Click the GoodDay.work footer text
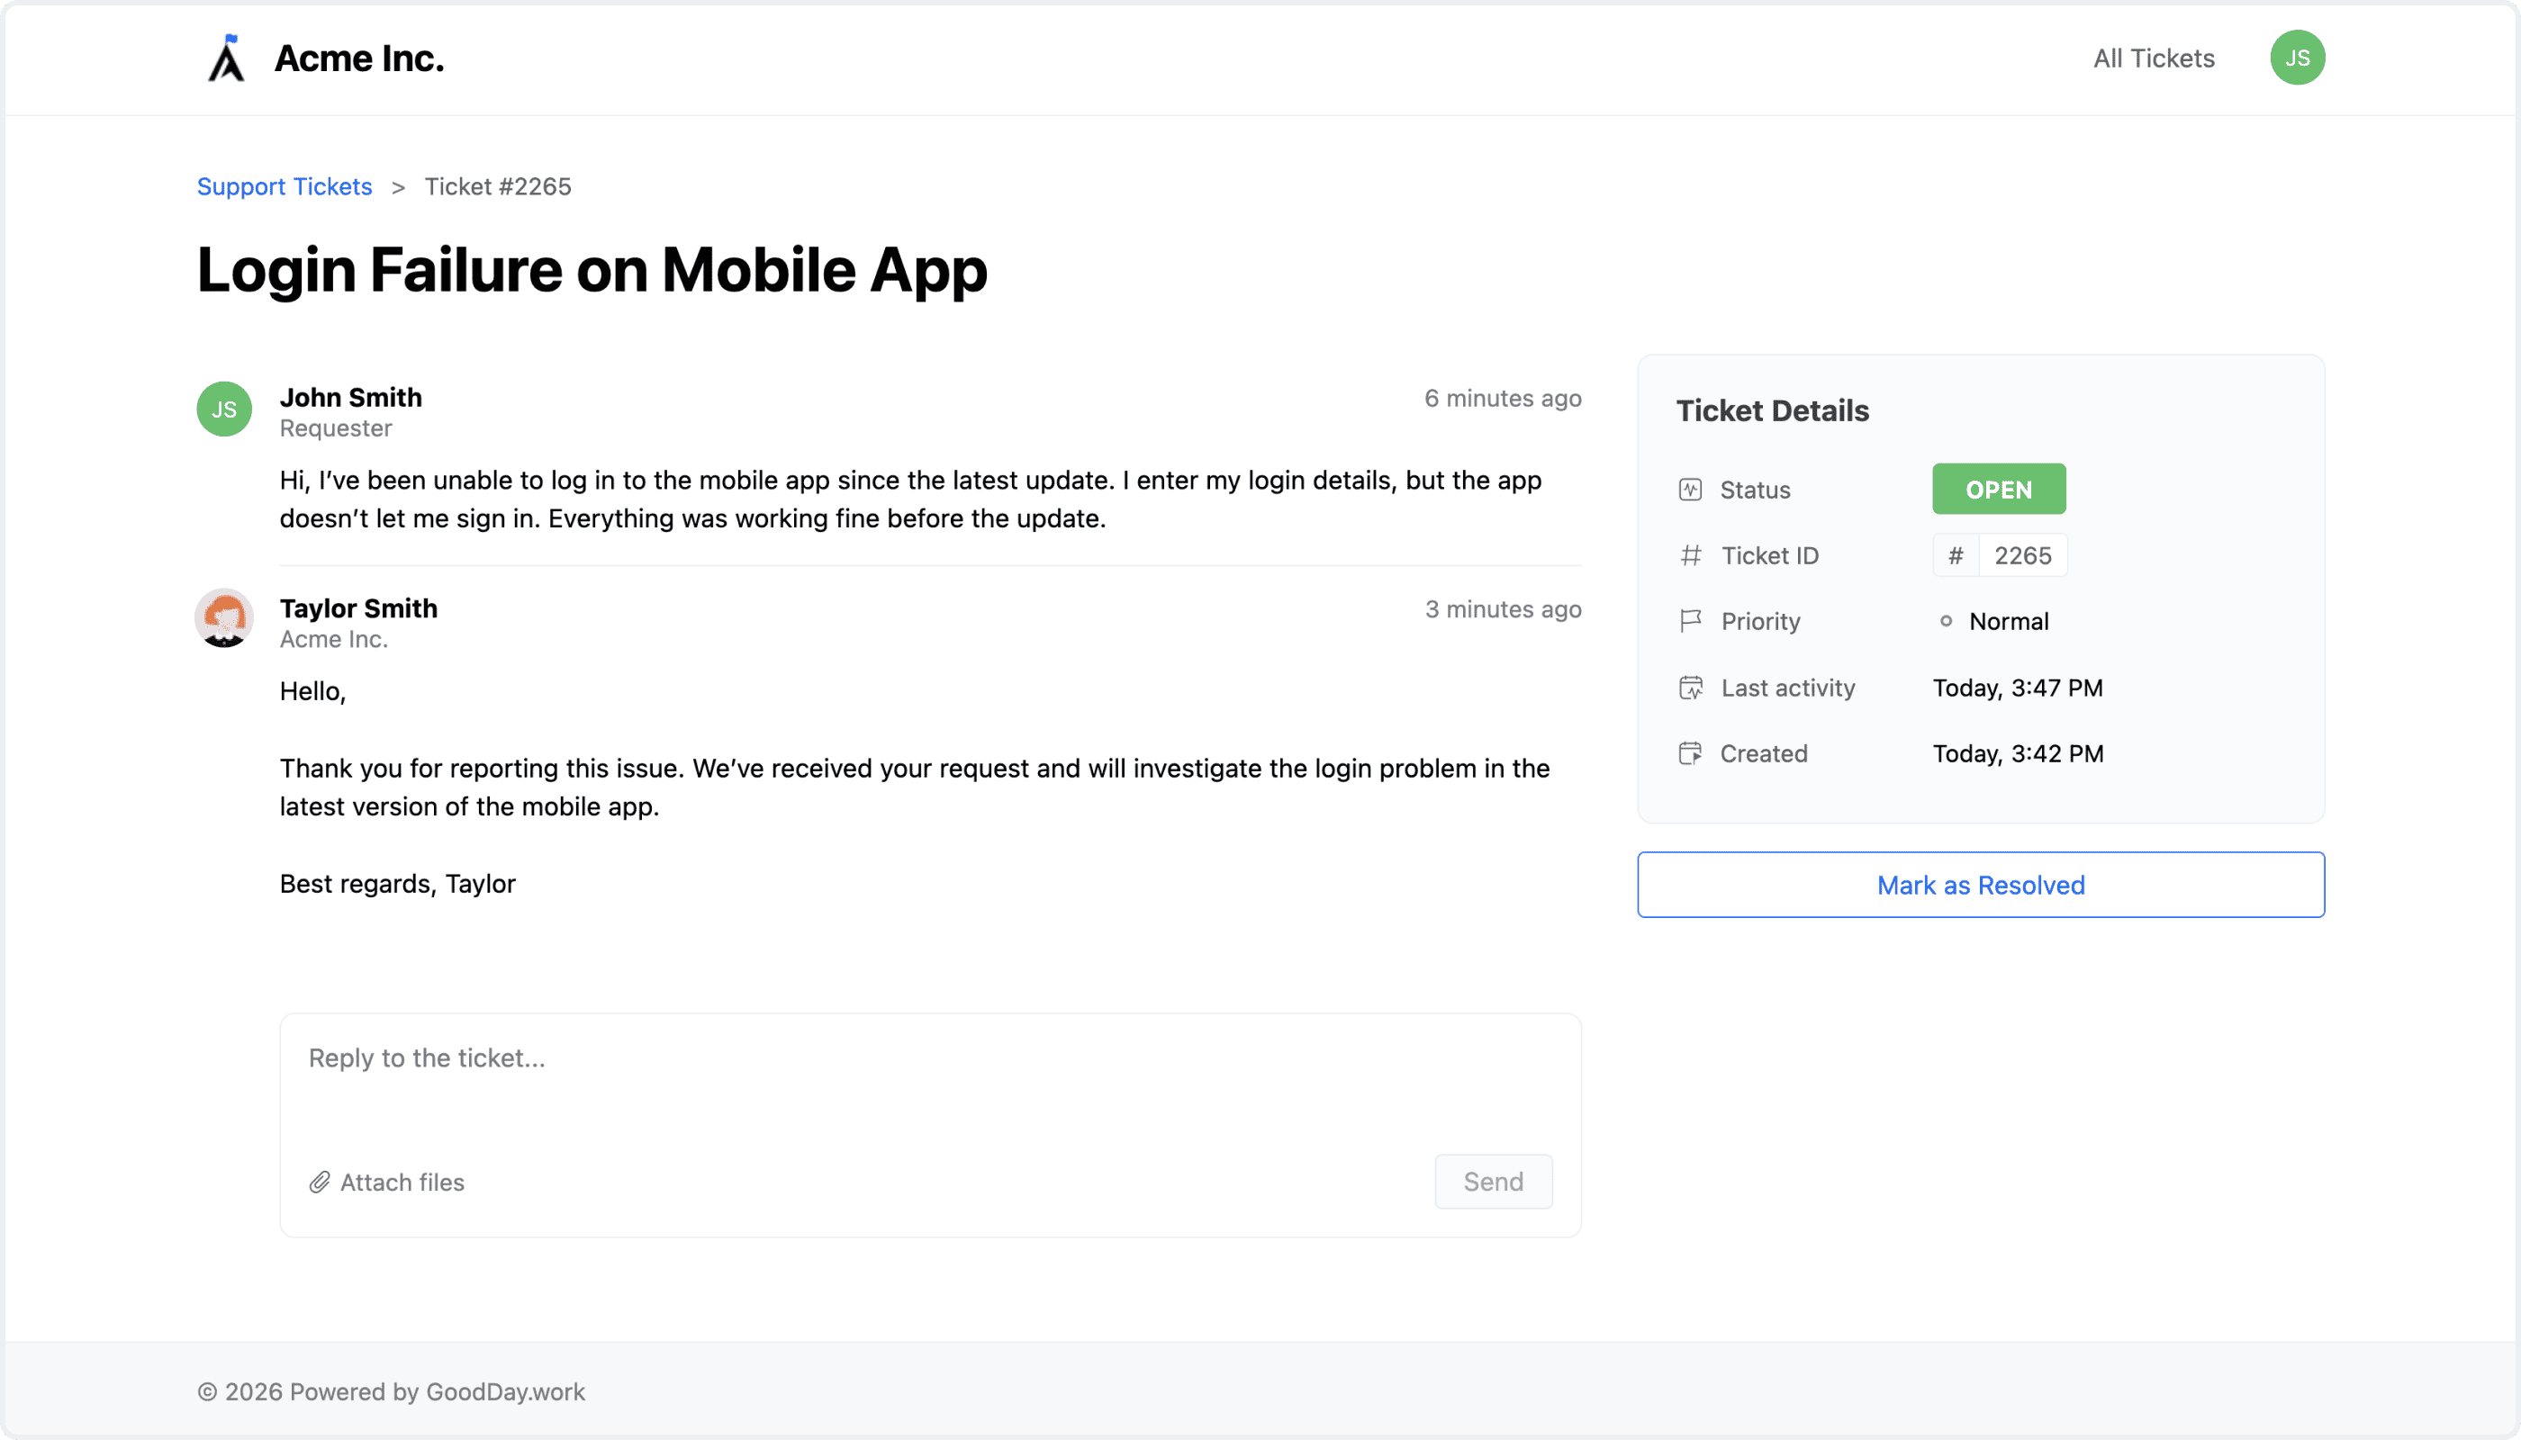 [504, 1390]
